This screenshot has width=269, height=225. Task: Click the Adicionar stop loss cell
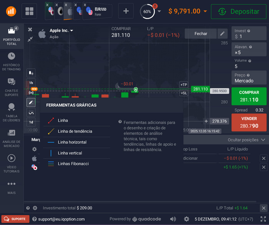point(191,158)
